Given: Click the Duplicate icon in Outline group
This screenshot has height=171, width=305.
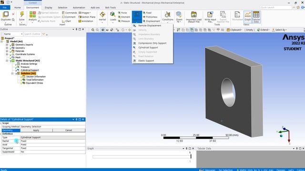Looking at the screenshot, I should tap(6, 15).
